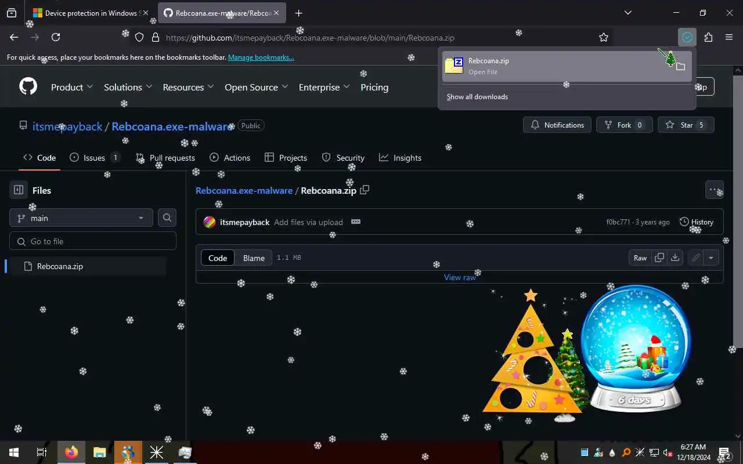
Task: Expand the Open Source menu
Action: (256, 87)
